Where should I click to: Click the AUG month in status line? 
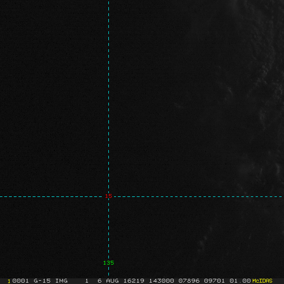click(112, 281)
